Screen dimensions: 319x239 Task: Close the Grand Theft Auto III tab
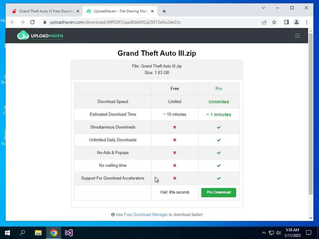click(x=78, y=11)
